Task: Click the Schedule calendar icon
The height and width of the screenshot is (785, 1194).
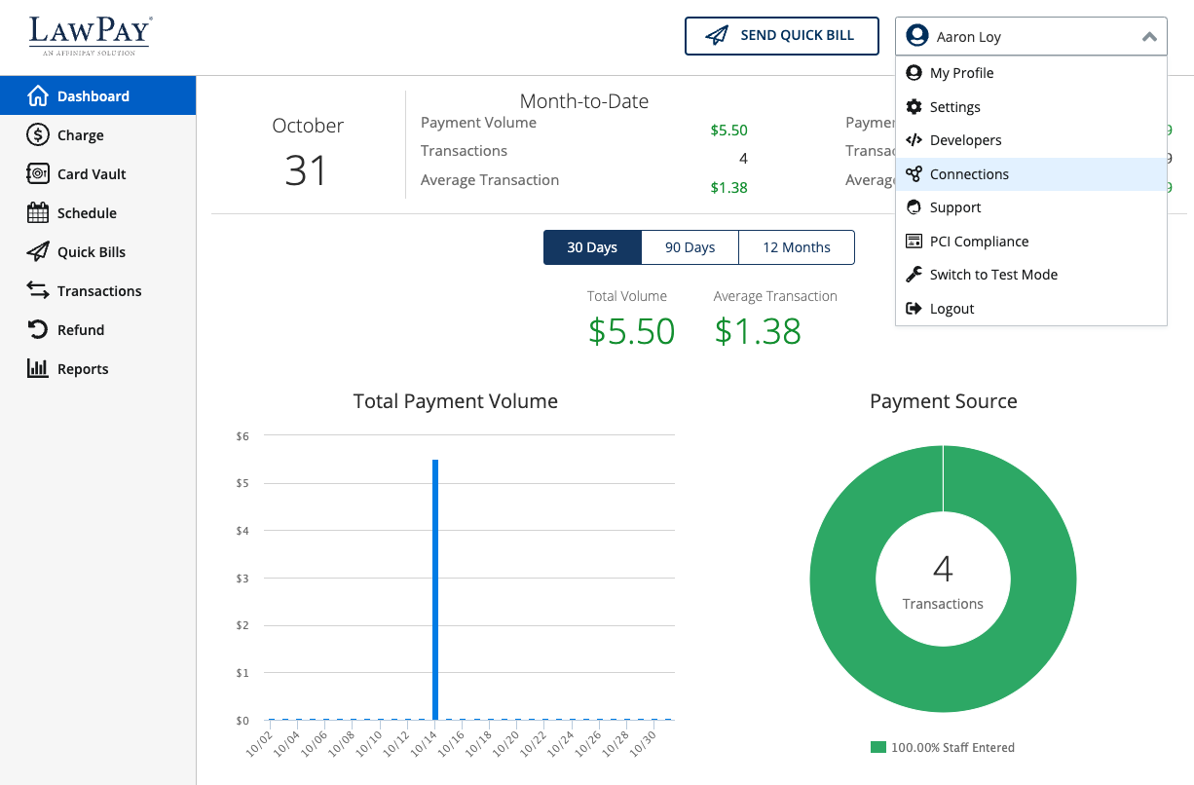Action: click(38, 213)
